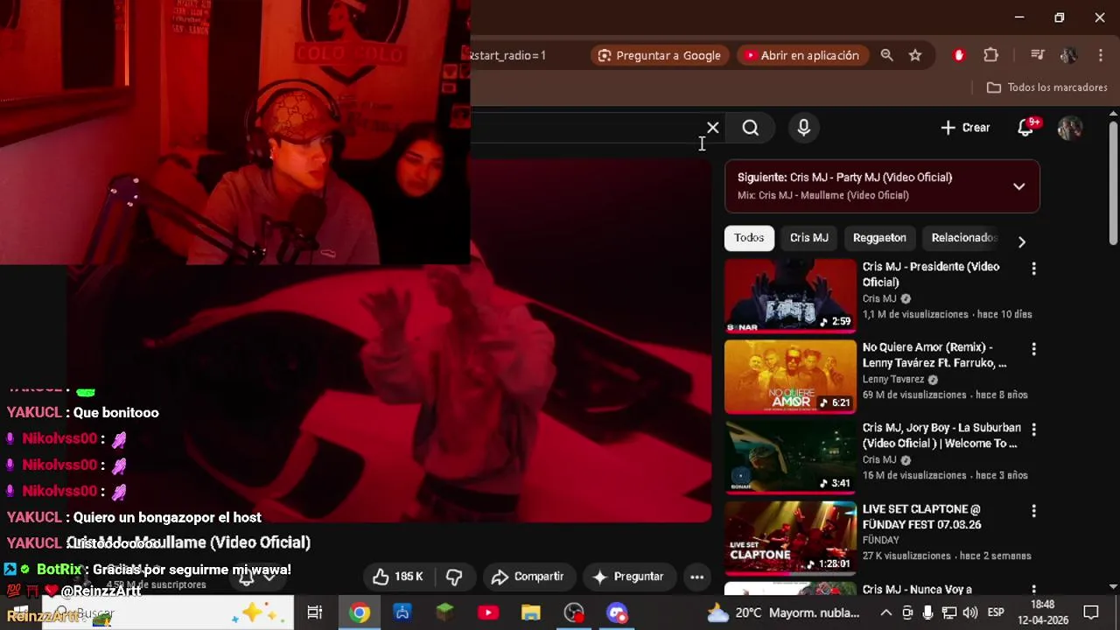Open Task View on the taskbar
Image resolution: width=1120 pixels, height=630 pixels.
(x=315, y=613)
